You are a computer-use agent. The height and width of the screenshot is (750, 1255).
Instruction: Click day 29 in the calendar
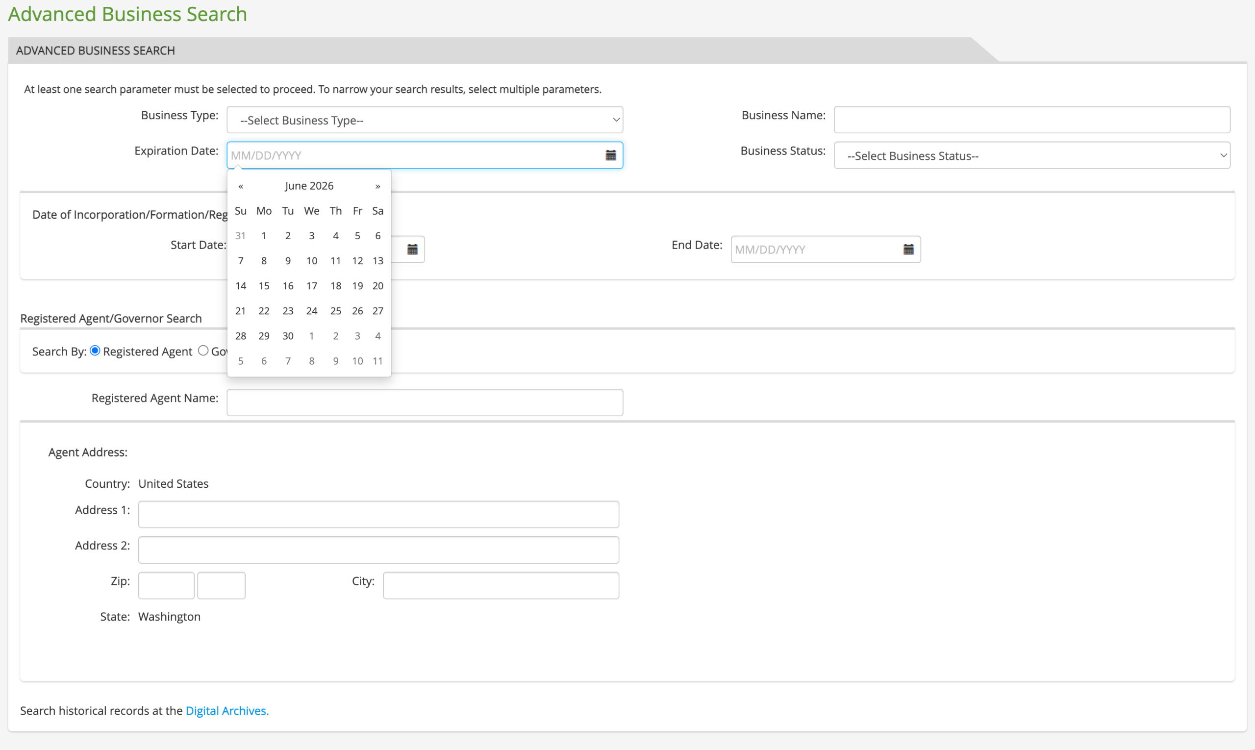point(264,336)
